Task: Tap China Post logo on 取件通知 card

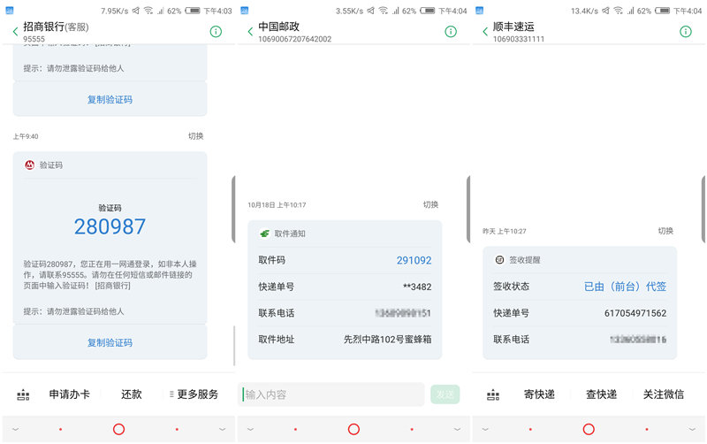Action: click(x=264, y=233)
